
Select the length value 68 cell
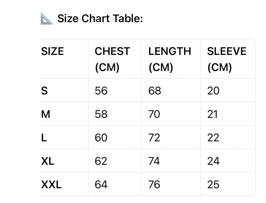click(x=154, y=91)
